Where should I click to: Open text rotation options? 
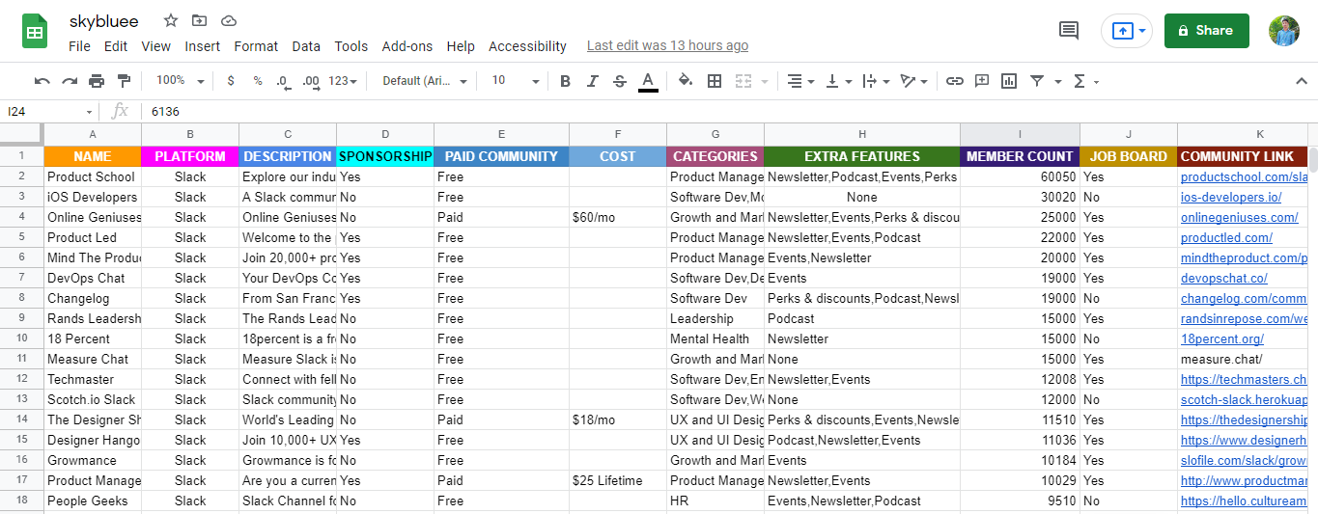point(913,81)
